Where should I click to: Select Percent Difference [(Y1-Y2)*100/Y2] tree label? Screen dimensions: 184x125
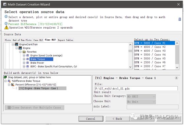[x=36, y=85]
